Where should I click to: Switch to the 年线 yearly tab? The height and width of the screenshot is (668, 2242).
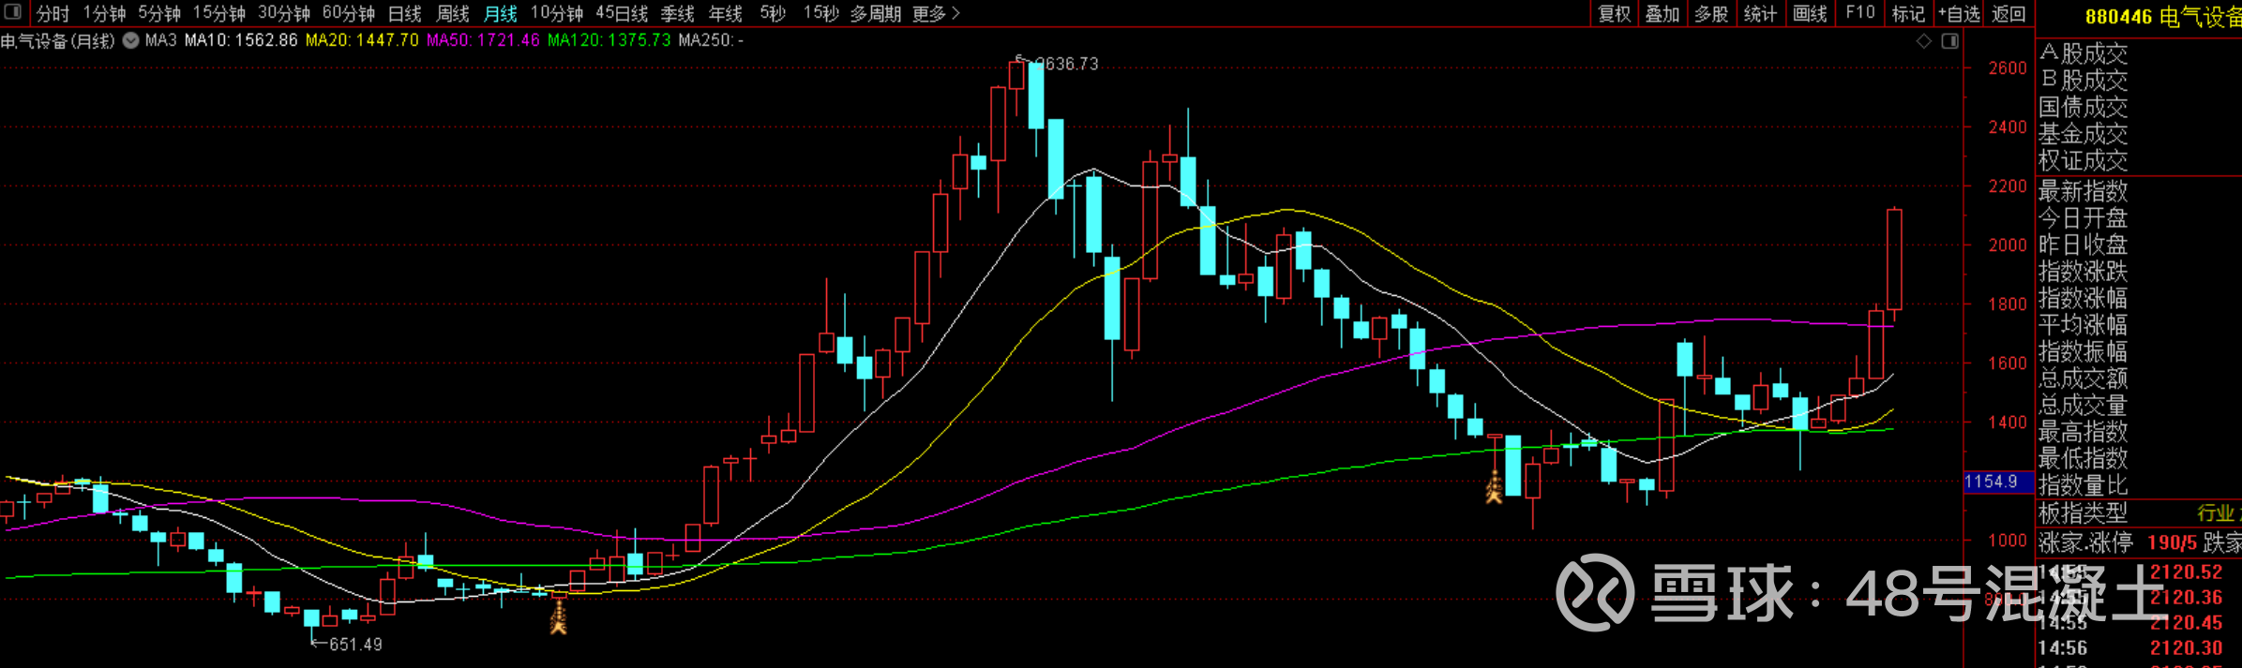725,14
